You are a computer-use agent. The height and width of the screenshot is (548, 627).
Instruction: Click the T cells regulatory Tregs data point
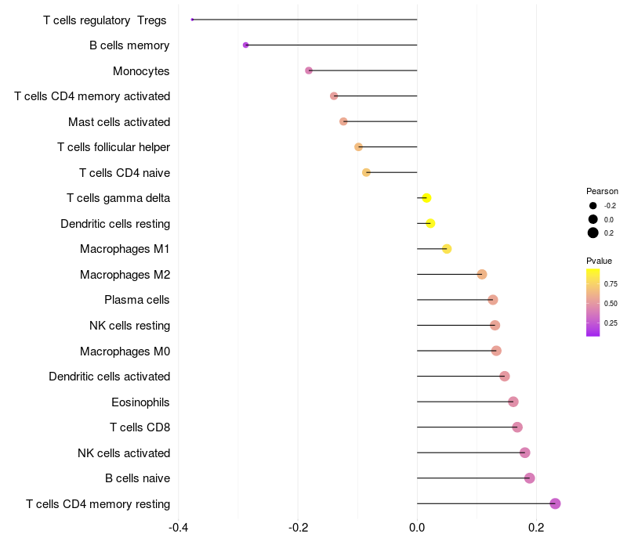192,20
